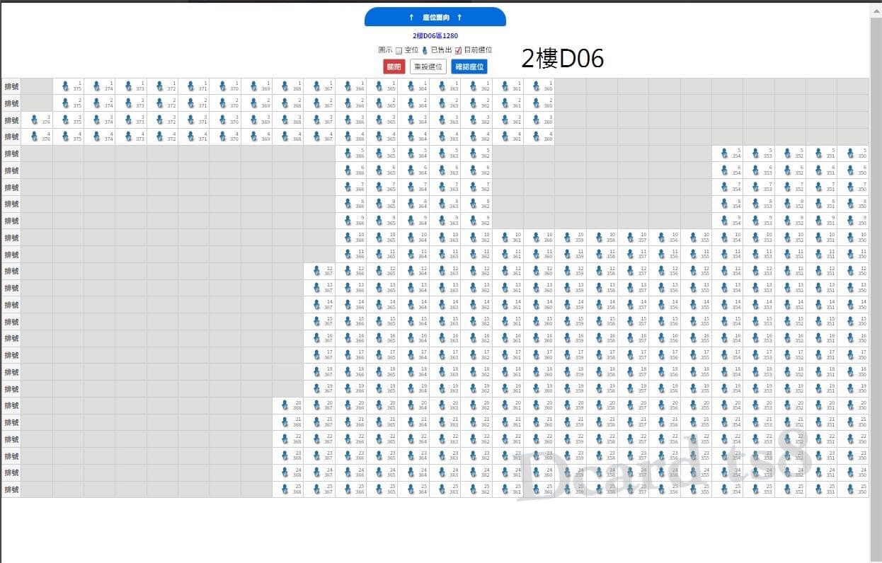Click the red 關閉 close button
The height and width of the screenshot is (563, 882).
(x=394, y=66)
